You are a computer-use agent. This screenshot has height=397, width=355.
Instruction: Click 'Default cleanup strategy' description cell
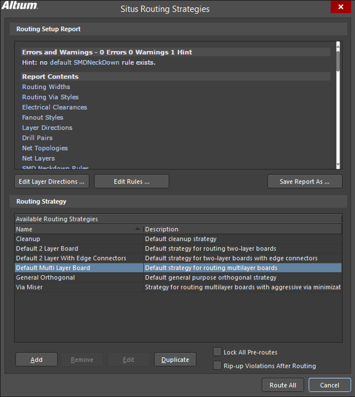click(243, 239)
